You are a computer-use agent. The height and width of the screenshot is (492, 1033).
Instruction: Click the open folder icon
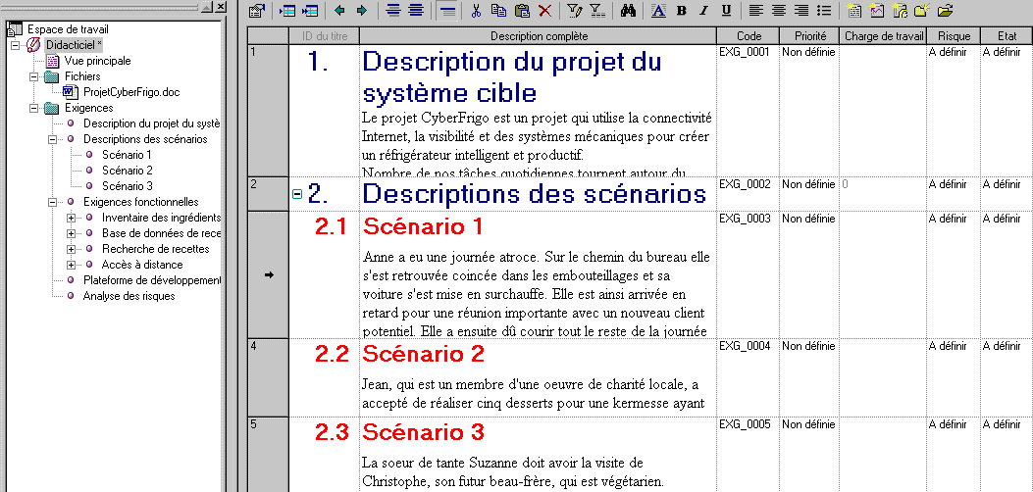946,10
